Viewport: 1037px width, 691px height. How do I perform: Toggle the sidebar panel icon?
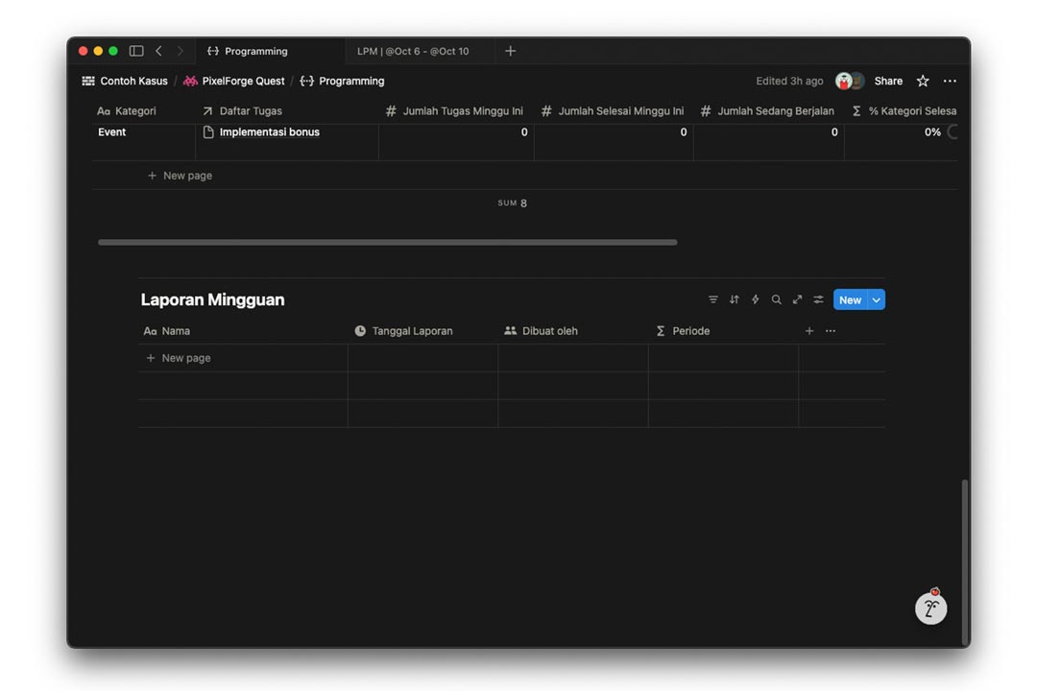136,51
